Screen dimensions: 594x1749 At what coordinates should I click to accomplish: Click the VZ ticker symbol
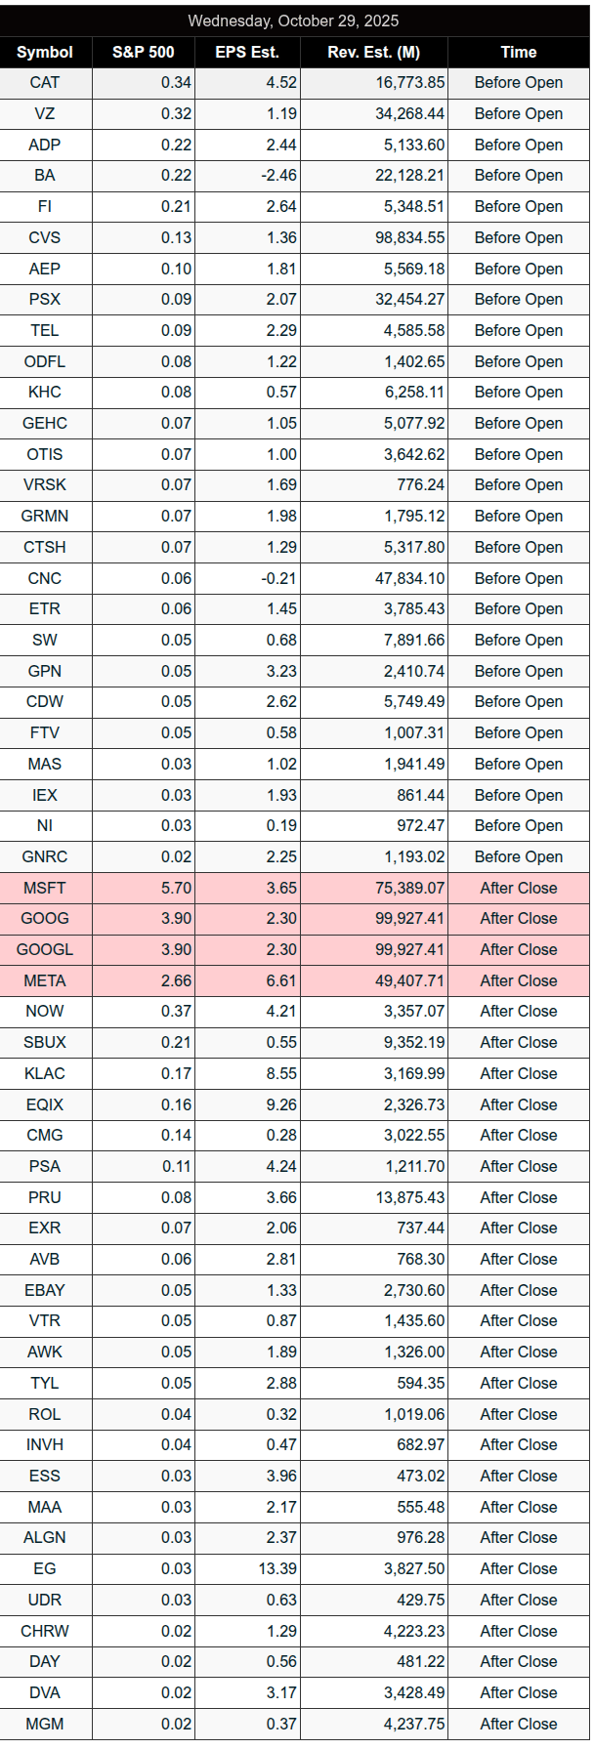pos(45,113)
